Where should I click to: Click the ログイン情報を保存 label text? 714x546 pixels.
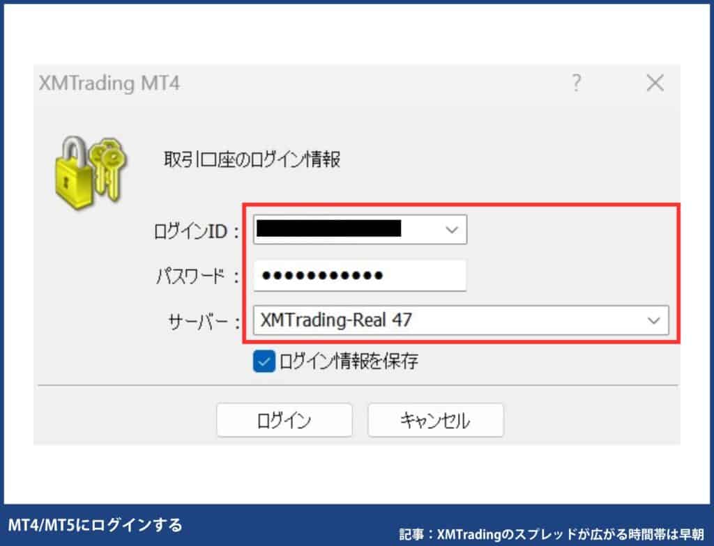click(x=349, y=361)
